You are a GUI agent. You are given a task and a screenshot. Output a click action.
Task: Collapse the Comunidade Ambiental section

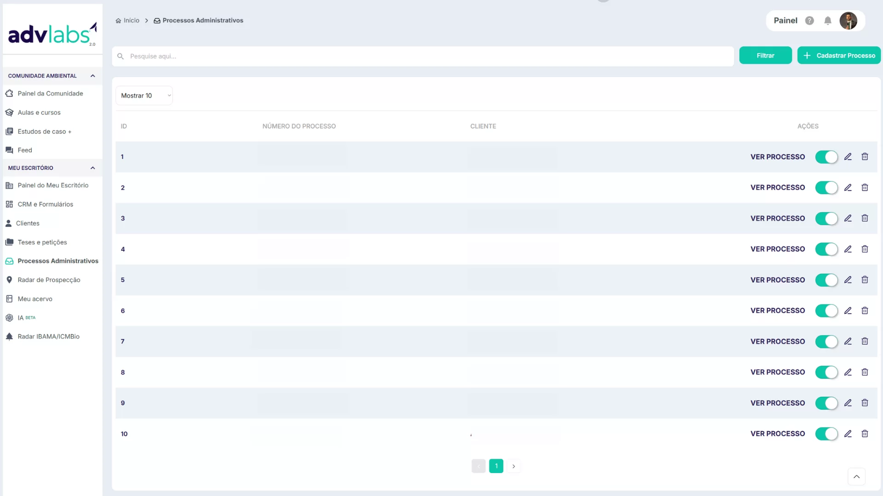coord(92,76)
